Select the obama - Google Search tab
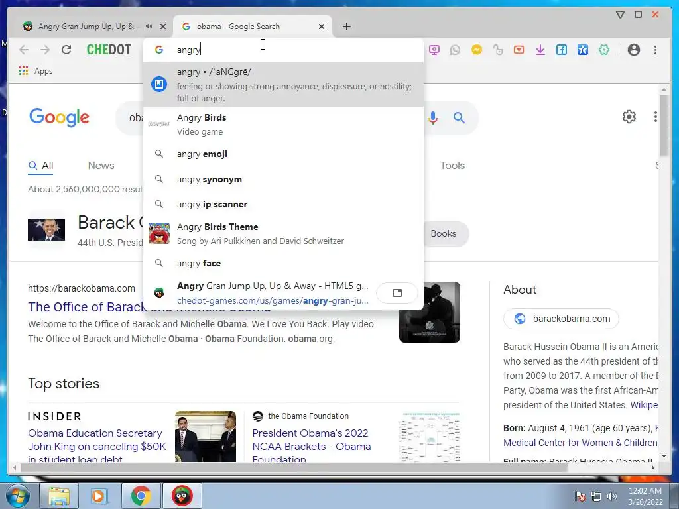Image resolution: width=679 pixels, height=509 pixels. point(253,27)
